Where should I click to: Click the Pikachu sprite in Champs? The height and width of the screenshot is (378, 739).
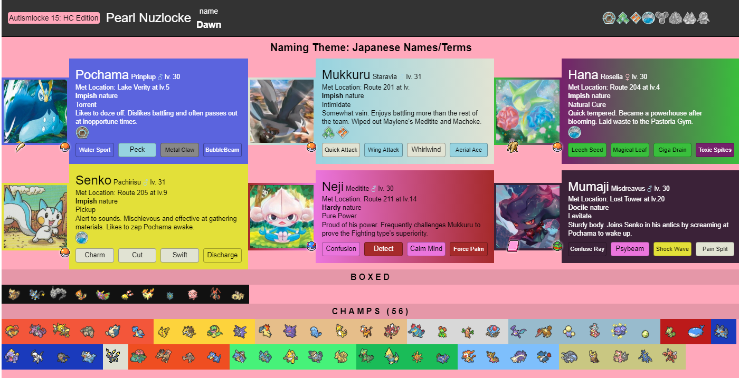pos(164,332)
